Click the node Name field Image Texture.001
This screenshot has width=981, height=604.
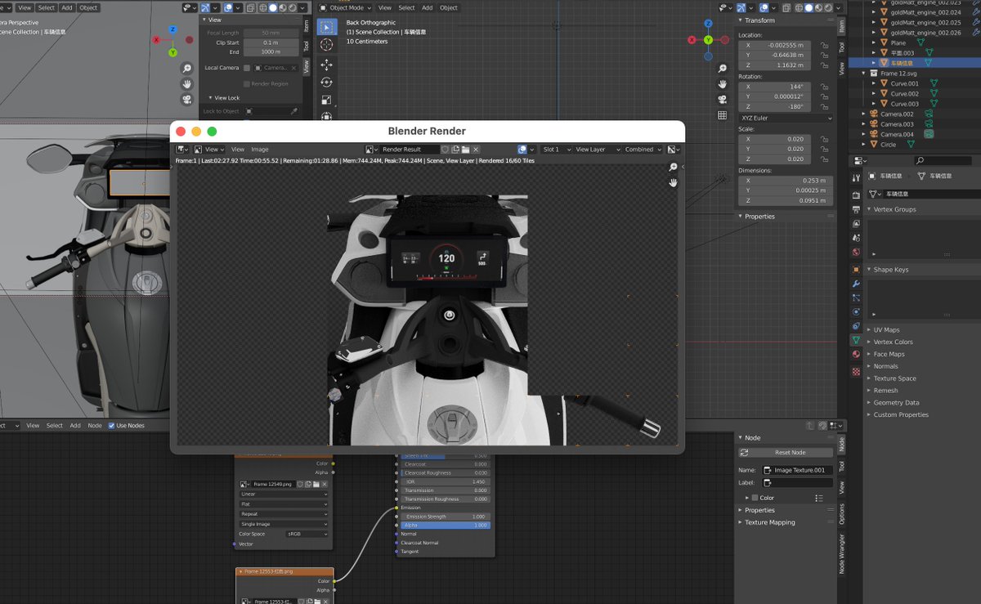(797, 470)
